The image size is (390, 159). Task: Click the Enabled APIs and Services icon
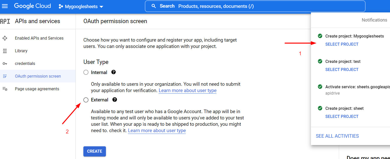5,38
